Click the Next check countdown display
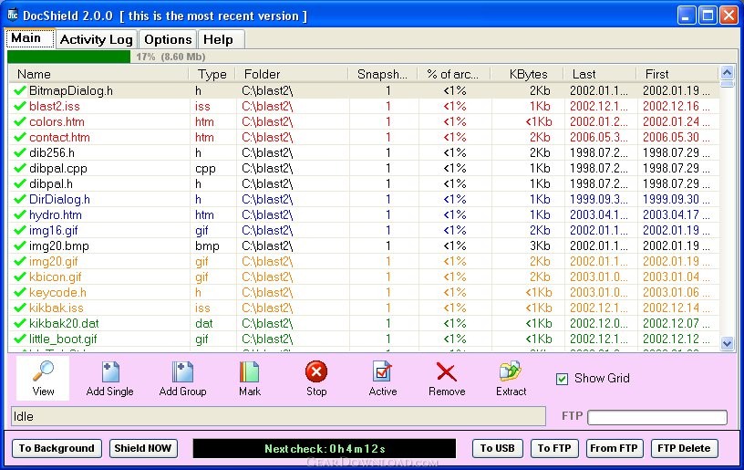This screenshot has height=470, width=744. [x=325, y=449]
